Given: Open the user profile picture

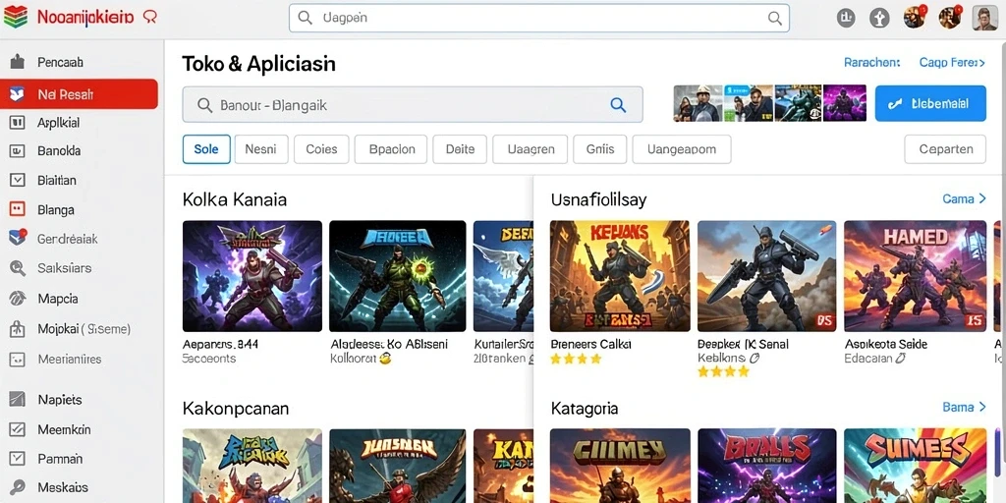Looking at the screenshot, I should (984, 18).
